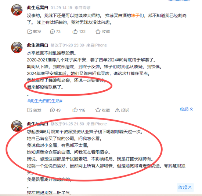
Task: Click the star 收藏 icon on the first post
Action: point(98,31)
